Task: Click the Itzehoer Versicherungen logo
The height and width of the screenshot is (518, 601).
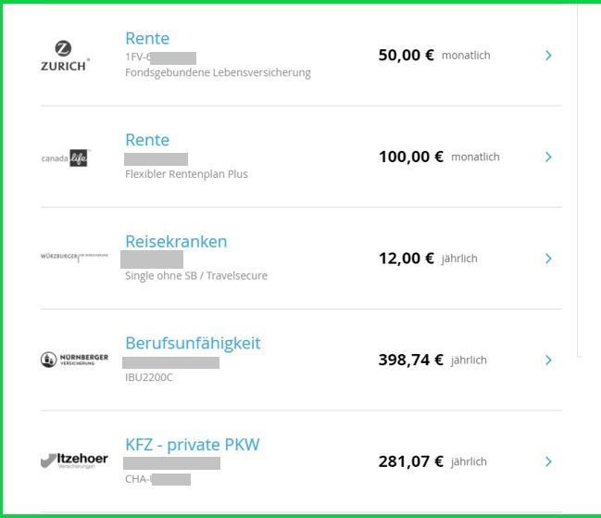Action: click(x=74, y=461)
